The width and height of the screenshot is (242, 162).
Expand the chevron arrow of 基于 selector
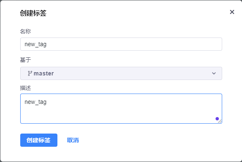coord(214,73)
